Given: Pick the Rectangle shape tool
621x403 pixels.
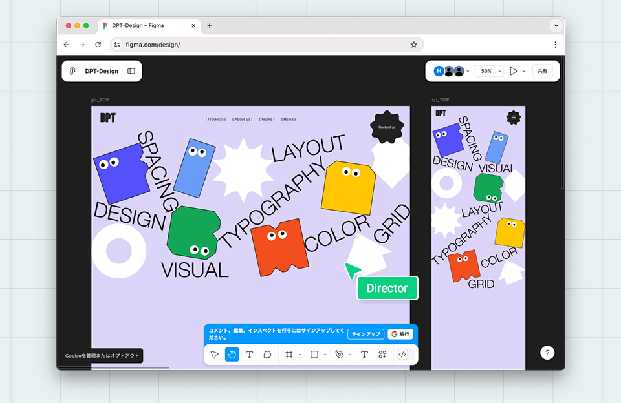Looking at the screenshot, I should click(x=314, y=355).
